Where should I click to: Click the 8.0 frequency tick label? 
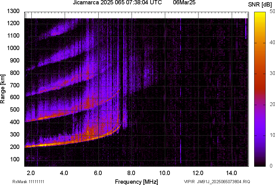pos(131,173)
